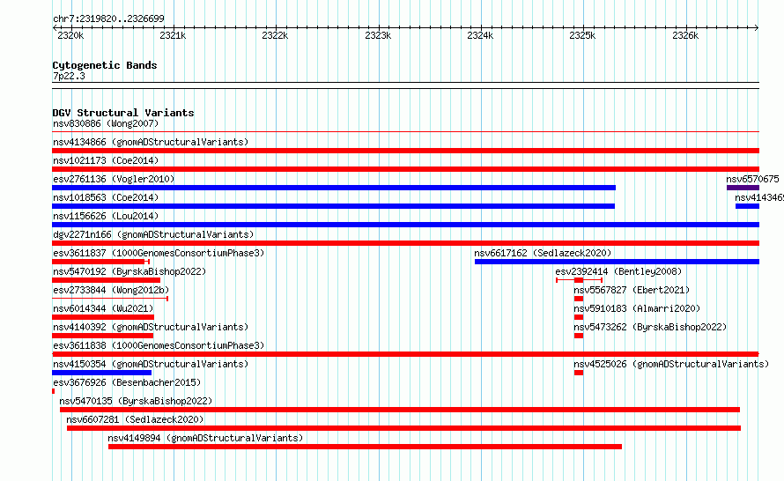
Task: Select the nsv5470135 (ByrskaBishop2022) red bar
Action: (400, 410)
